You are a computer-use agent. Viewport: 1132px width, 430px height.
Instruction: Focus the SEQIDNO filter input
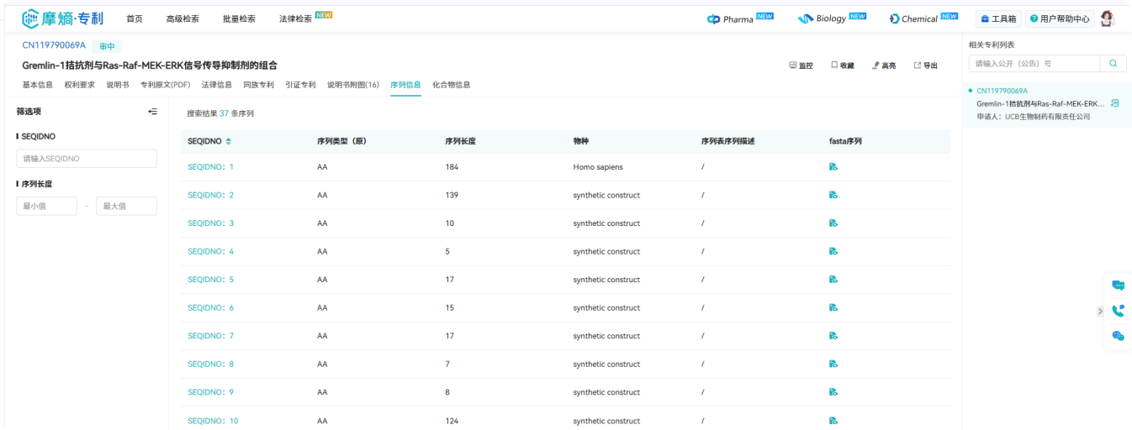click(87, 158)
